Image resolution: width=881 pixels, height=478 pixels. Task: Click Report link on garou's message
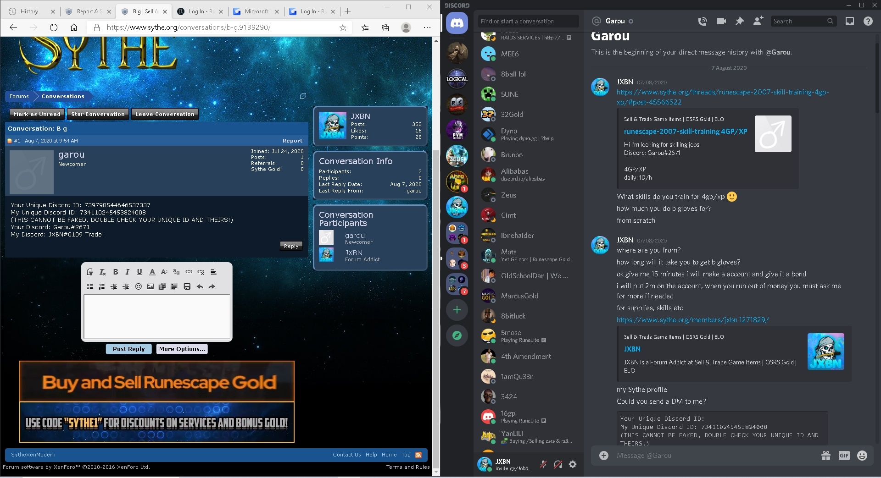292,141
